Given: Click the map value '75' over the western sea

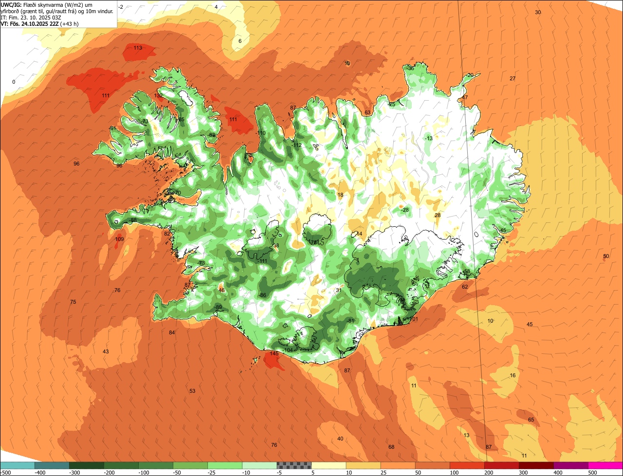Looking at the screenshot, I should [73, 302].
